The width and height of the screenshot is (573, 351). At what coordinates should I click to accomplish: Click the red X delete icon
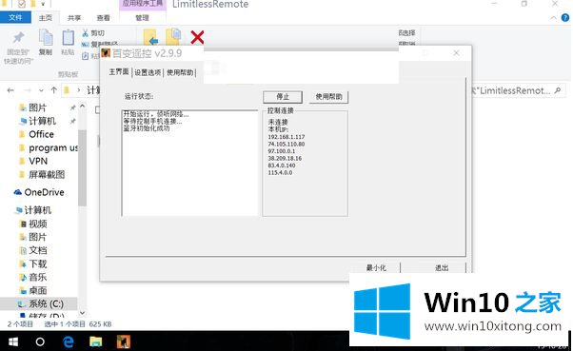(x=197, y=37)
